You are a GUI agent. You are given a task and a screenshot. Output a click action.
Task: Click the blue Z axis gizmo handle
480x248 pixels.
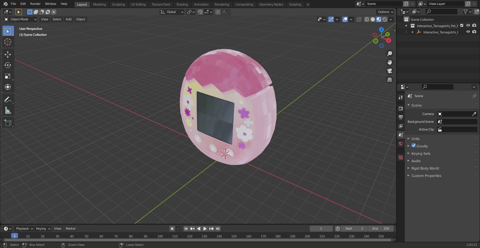click(x=382, y=30)
